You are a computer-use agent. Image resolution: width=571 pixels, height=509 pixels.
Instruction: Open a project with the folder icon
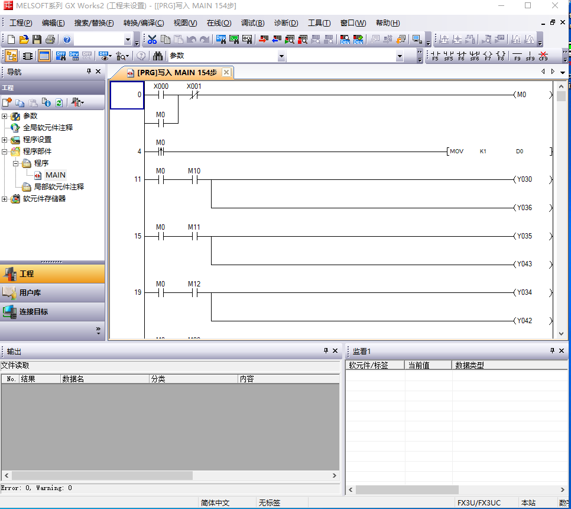24,40
